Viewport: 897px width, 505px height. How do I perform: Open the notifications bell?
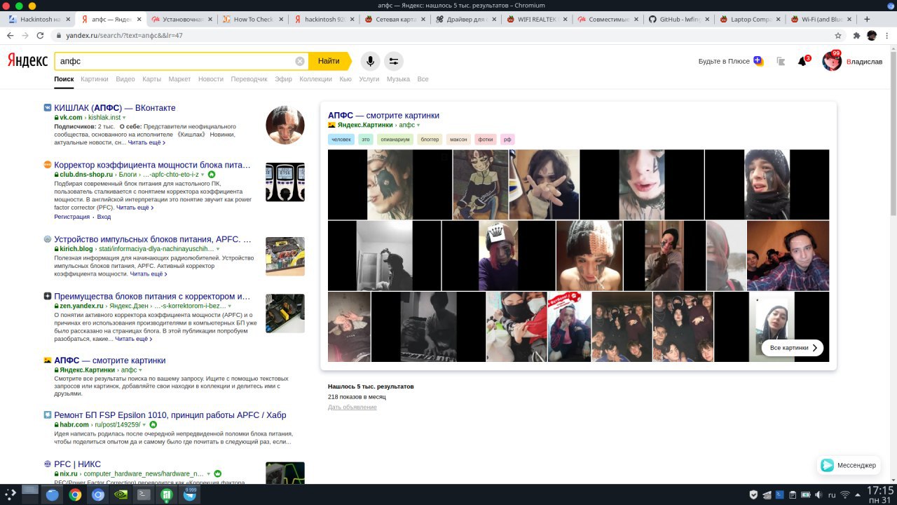[802, 61]
